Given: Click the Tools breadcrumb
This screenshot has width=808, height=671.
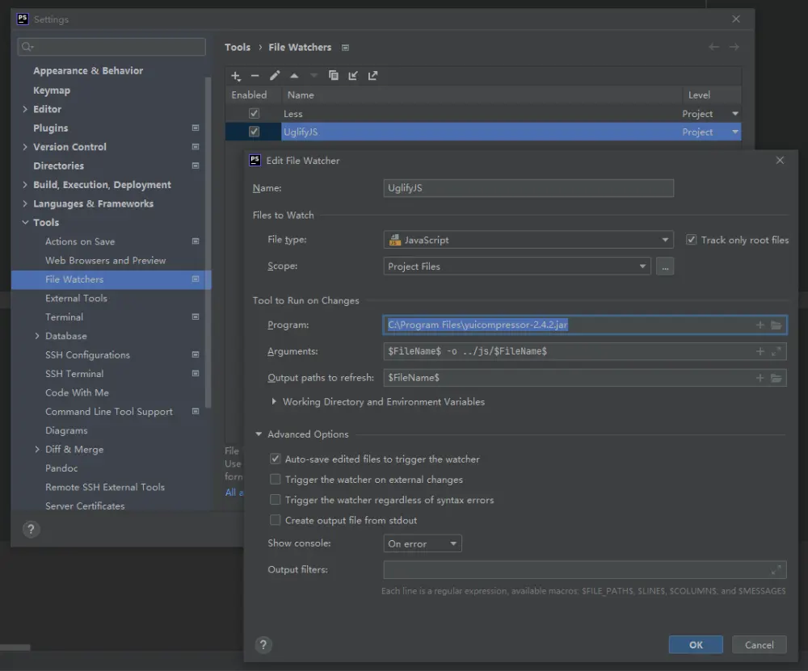Looking at the screenshot, I should 237,47.
